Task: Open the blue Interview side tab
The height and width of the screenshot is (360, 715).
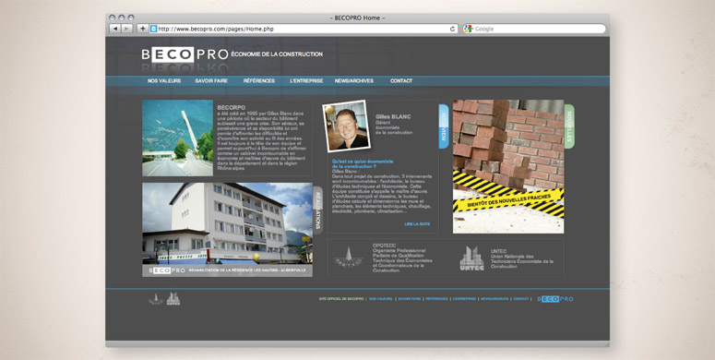Action: point(444,126)
